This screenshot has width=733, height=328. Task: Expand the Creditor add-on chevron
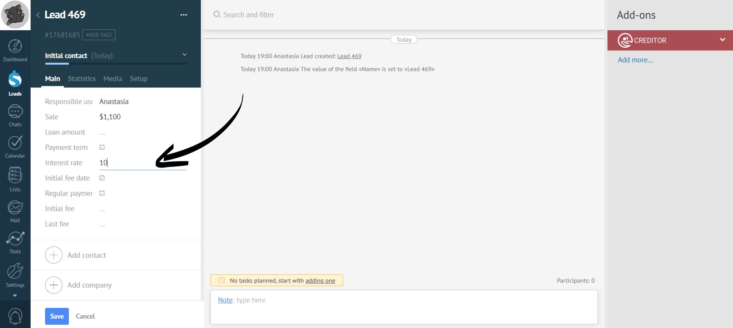tap(722, 40)
